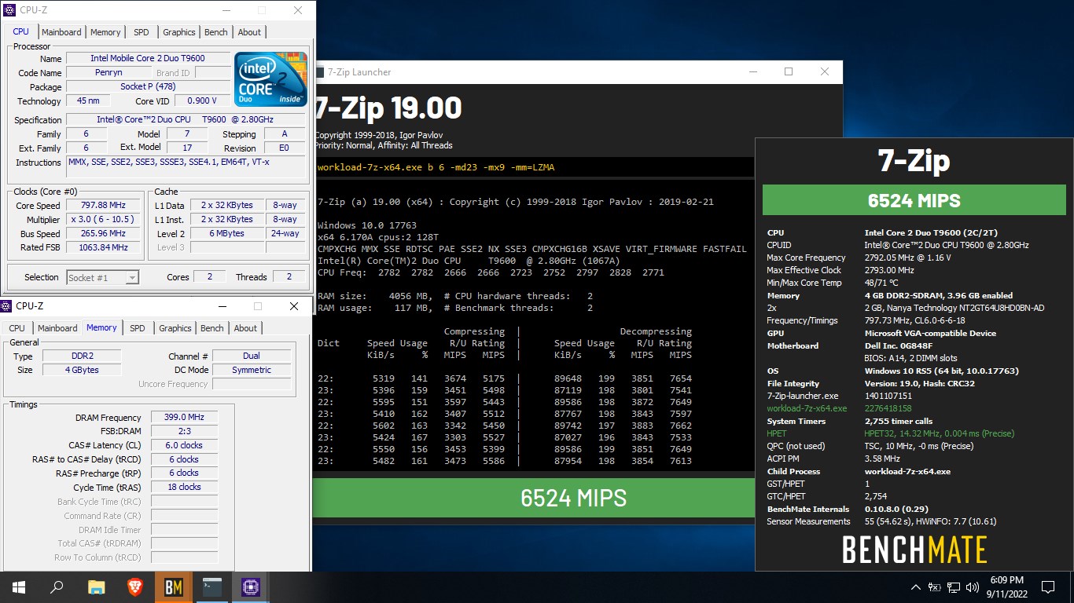Click the processor Name field T9600

coord(148,59)
